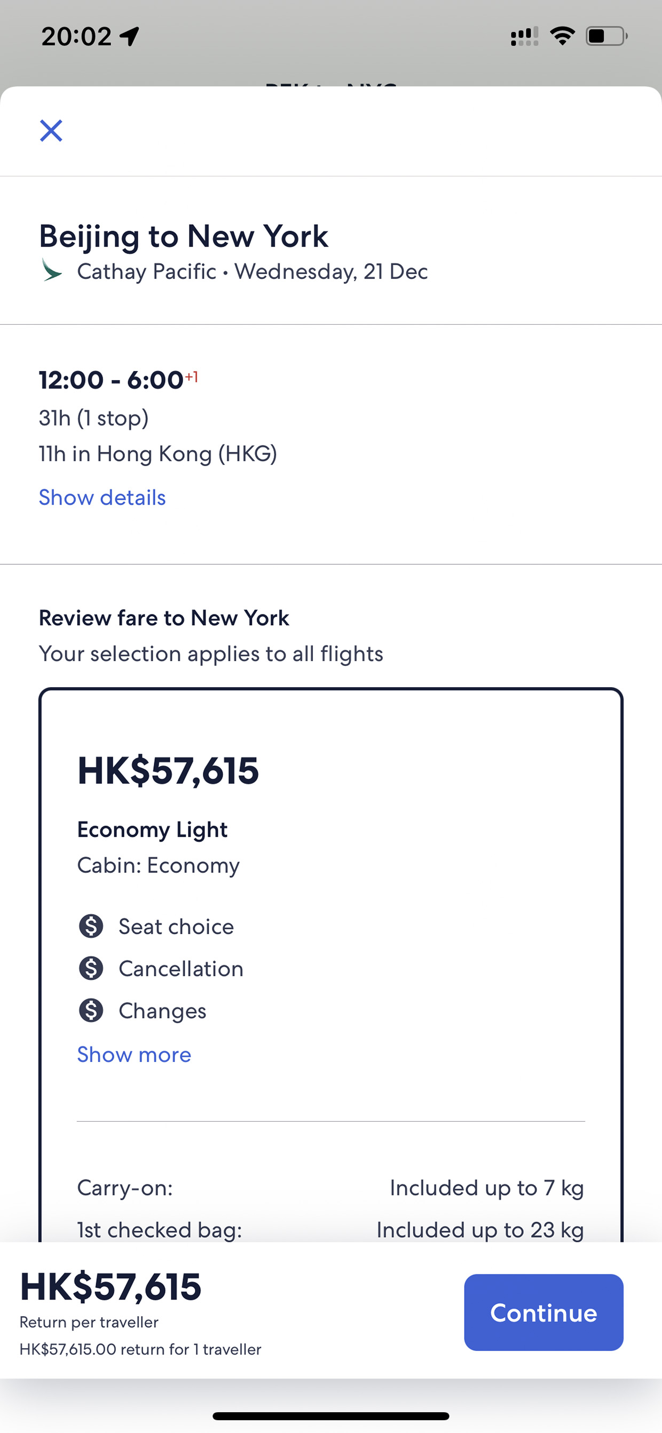Tap the Cancellation fee dollar icon
Screen dimensions: 662x1433
click(x=91, y=969)
